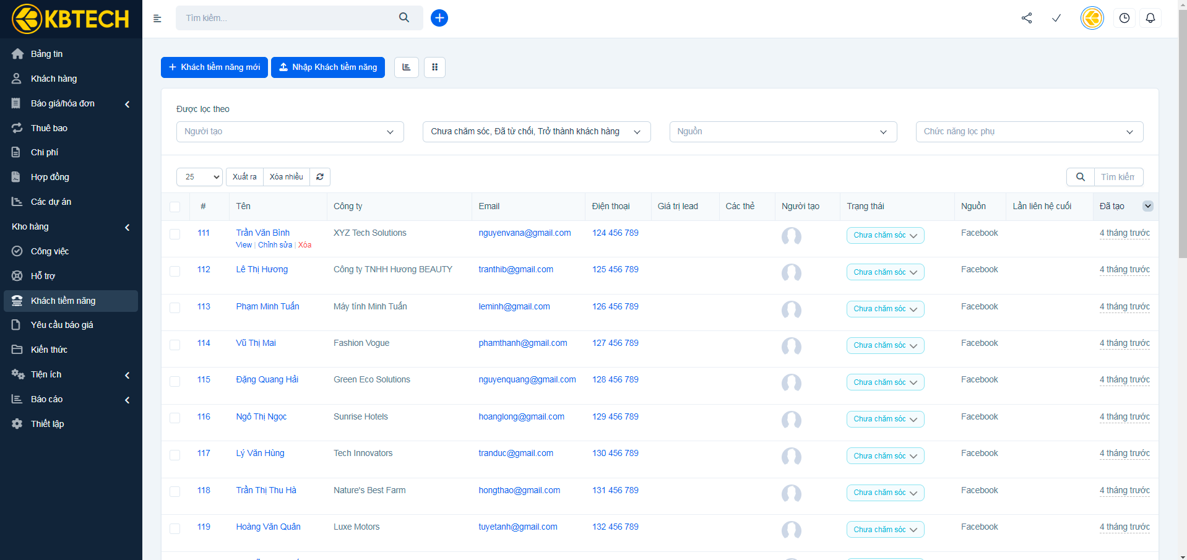Expand the Nguồn filter dropdown
Viewport: 1187px width, 560px height.
pyautogui.click(x=782, y=132)
